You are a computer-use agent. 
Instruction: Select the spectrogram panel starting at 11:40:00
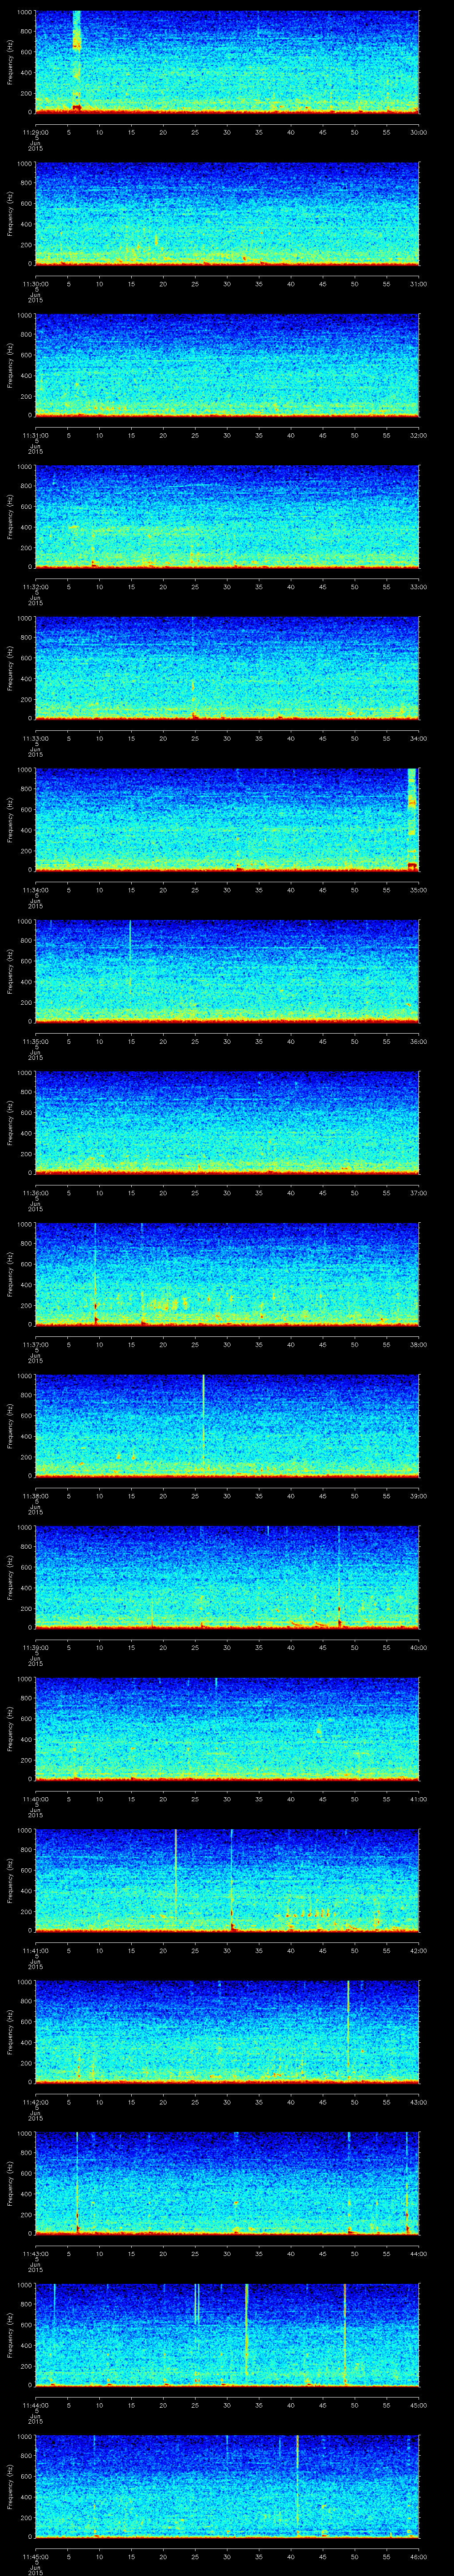point(227,1728)
